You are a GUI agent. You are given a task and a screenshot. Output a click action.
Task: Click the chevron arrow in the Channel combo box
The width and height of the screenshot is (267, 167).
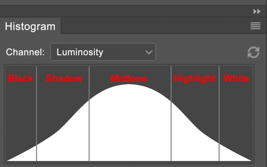click(149, 52)
